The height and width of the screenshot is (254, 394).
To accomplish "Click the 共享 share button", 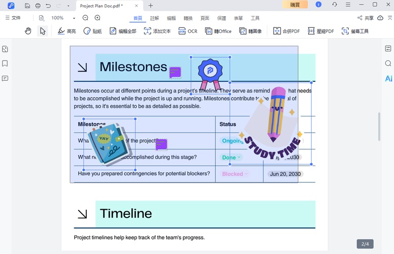I will [x=365, y=18].
